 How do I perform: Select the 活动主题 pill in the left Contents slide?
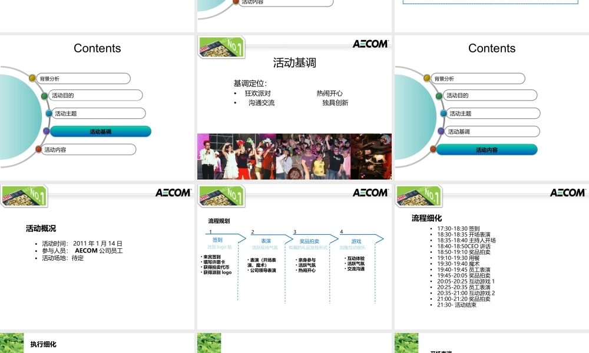[x=98, y=114]
